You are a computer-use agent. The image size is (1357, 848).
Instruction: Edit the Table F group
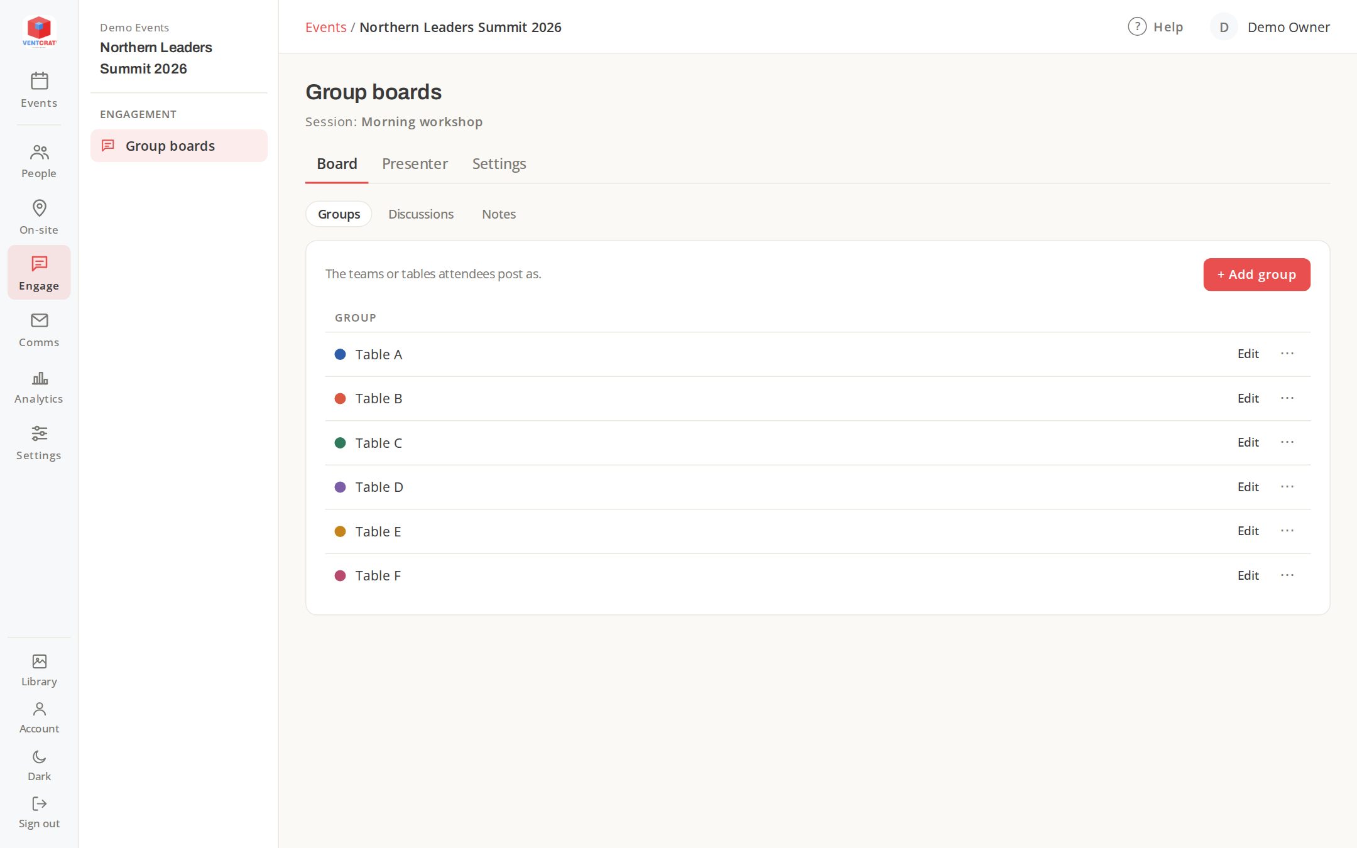(1248, 575)
